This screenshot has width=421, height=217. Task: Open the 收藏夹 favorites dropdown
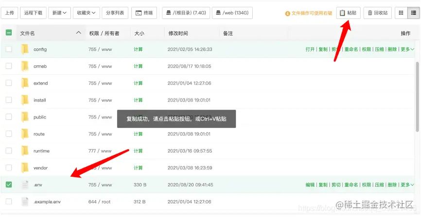86,13
